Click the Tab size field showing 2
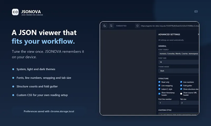This screenshot has width=211, height=126. (189, 103)
